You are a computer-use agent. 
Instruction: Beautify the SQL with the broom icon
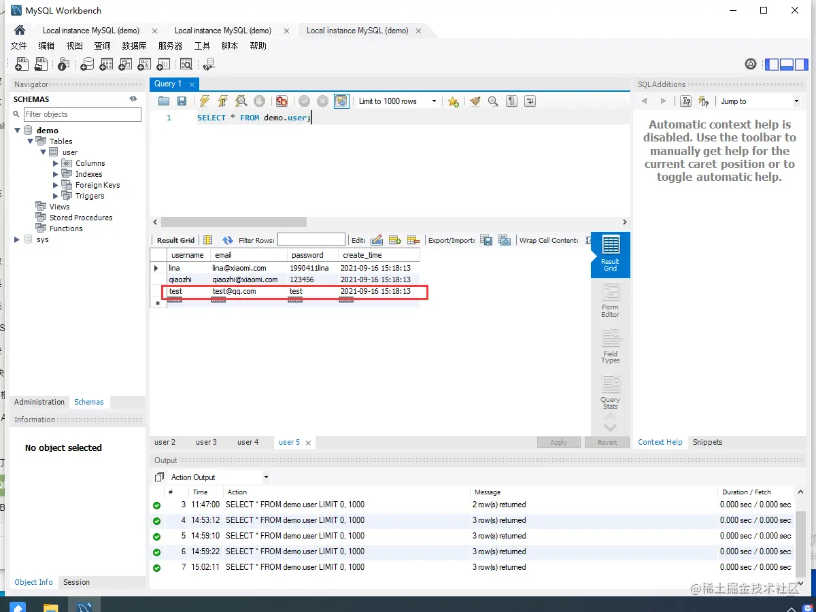point(475,101)
